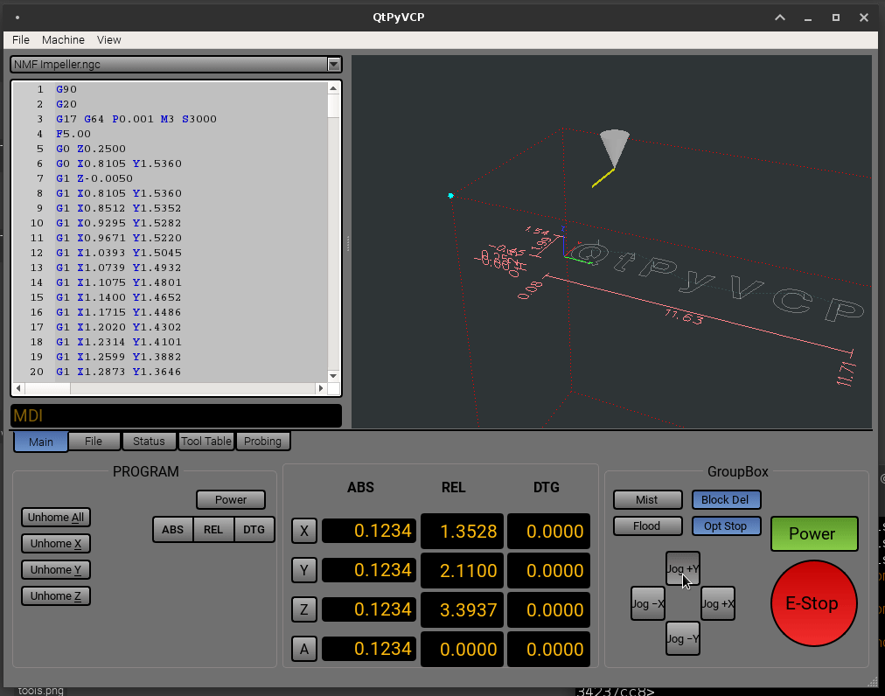885x696 pixels.
Task: Click the Y axis button
Action: tap(304, 570)
